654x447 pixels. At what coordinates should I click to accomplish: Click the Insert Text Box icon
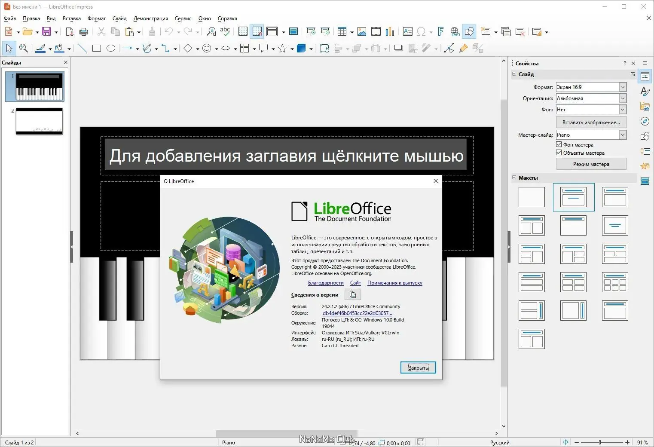[x=407, y=32]
